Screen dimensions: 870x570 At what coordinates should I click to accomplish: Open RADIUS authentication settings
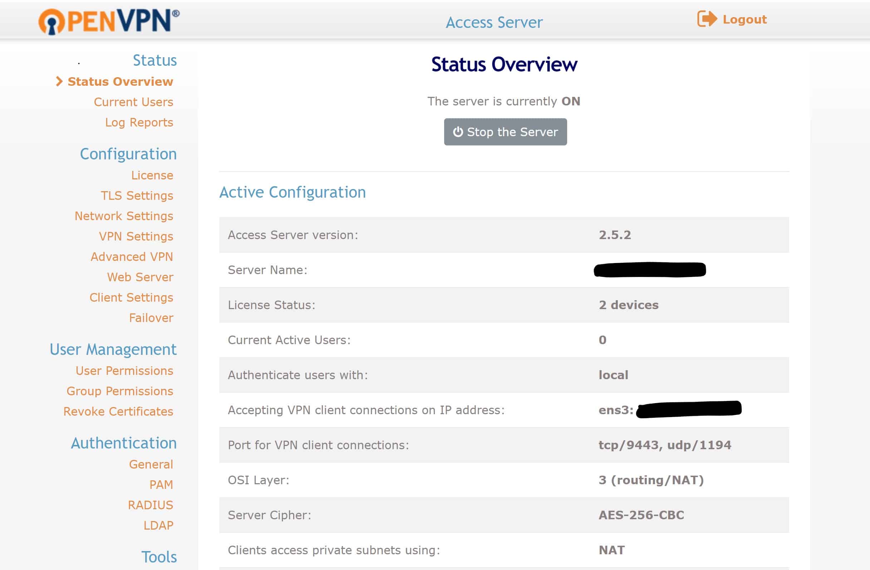tap(150, 505)
